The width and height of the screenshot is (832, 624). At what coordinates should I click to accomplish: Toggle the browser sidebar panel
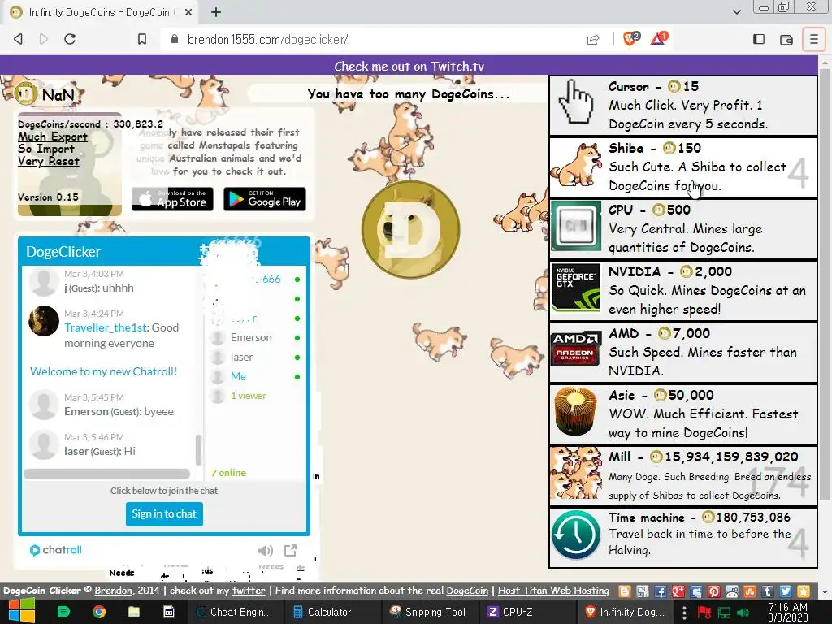tap(759, 39)
